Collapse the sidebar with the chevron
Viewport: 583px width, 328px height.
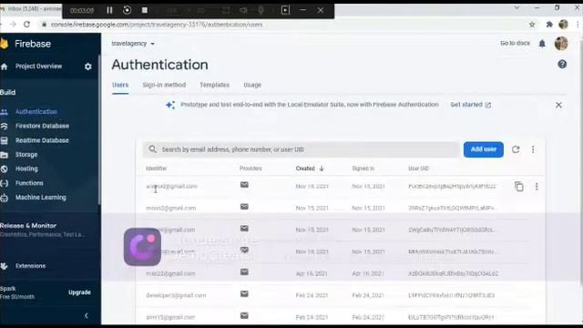(x=87, y=316)
